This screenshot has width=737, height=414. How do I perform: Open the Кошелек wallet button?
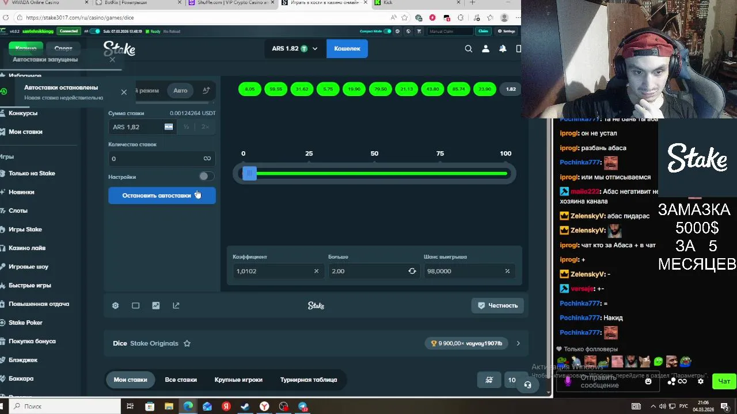tap(347, 49)
